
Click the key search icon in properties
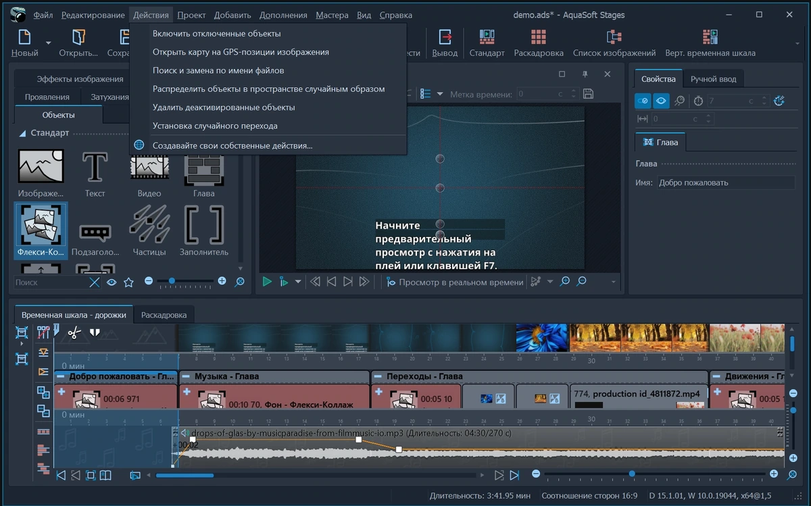(x=680, y=101)
